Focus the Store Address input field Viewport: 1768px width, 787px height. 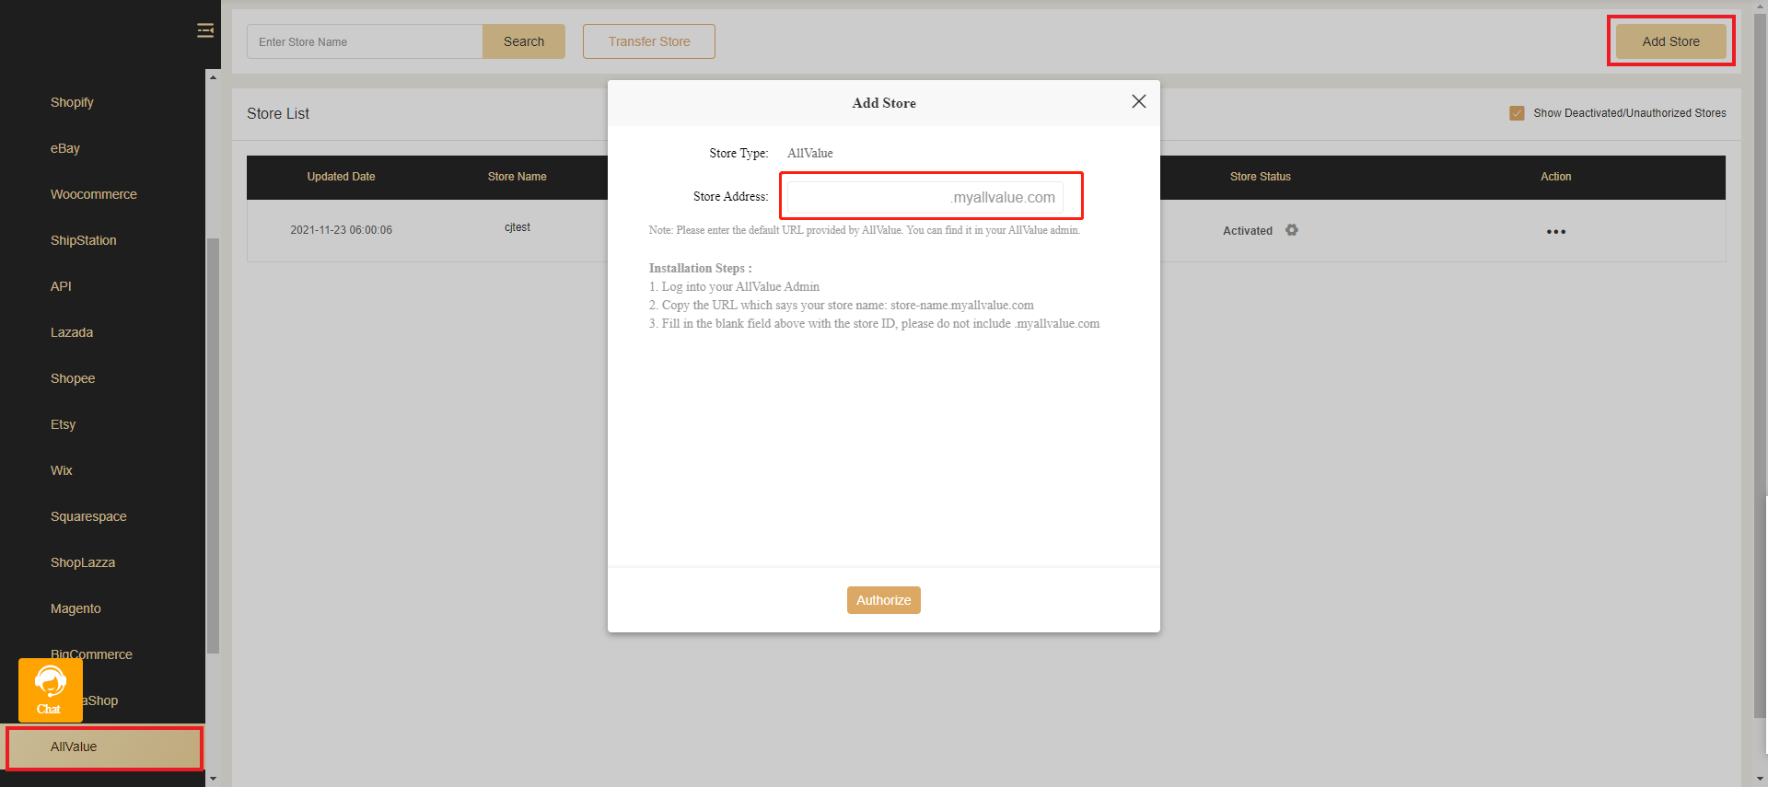(x=866, y=197)
